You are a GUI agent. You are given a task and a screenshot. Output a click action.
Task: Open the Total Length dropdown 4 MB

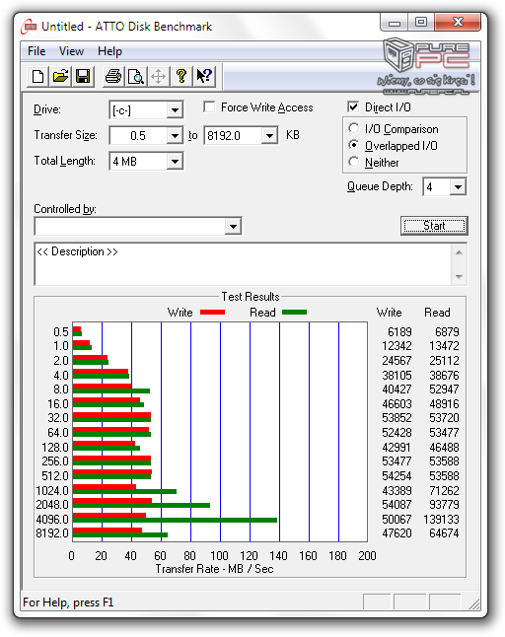point(175,162)
